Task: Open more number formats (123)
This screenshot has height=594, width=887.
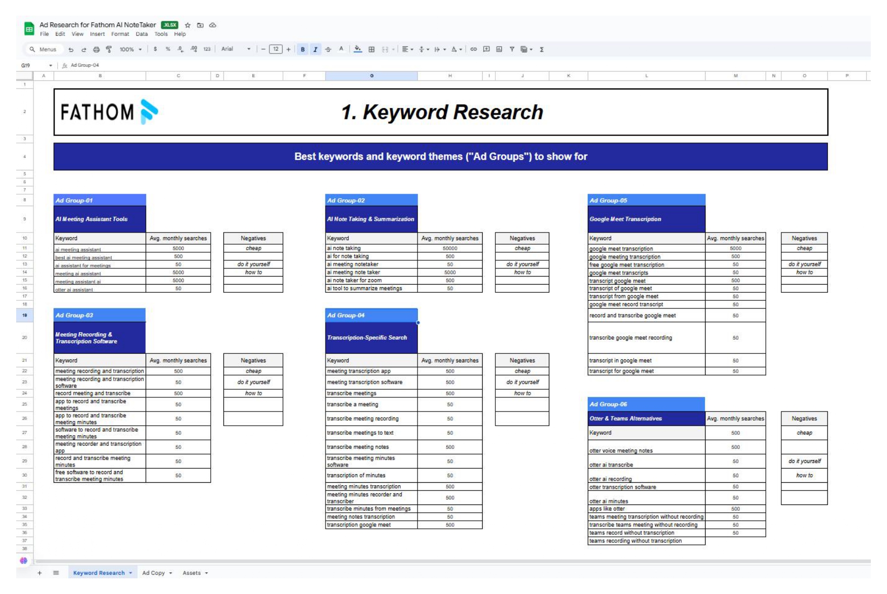Action: pyautogui.click(x=207, y=50)
